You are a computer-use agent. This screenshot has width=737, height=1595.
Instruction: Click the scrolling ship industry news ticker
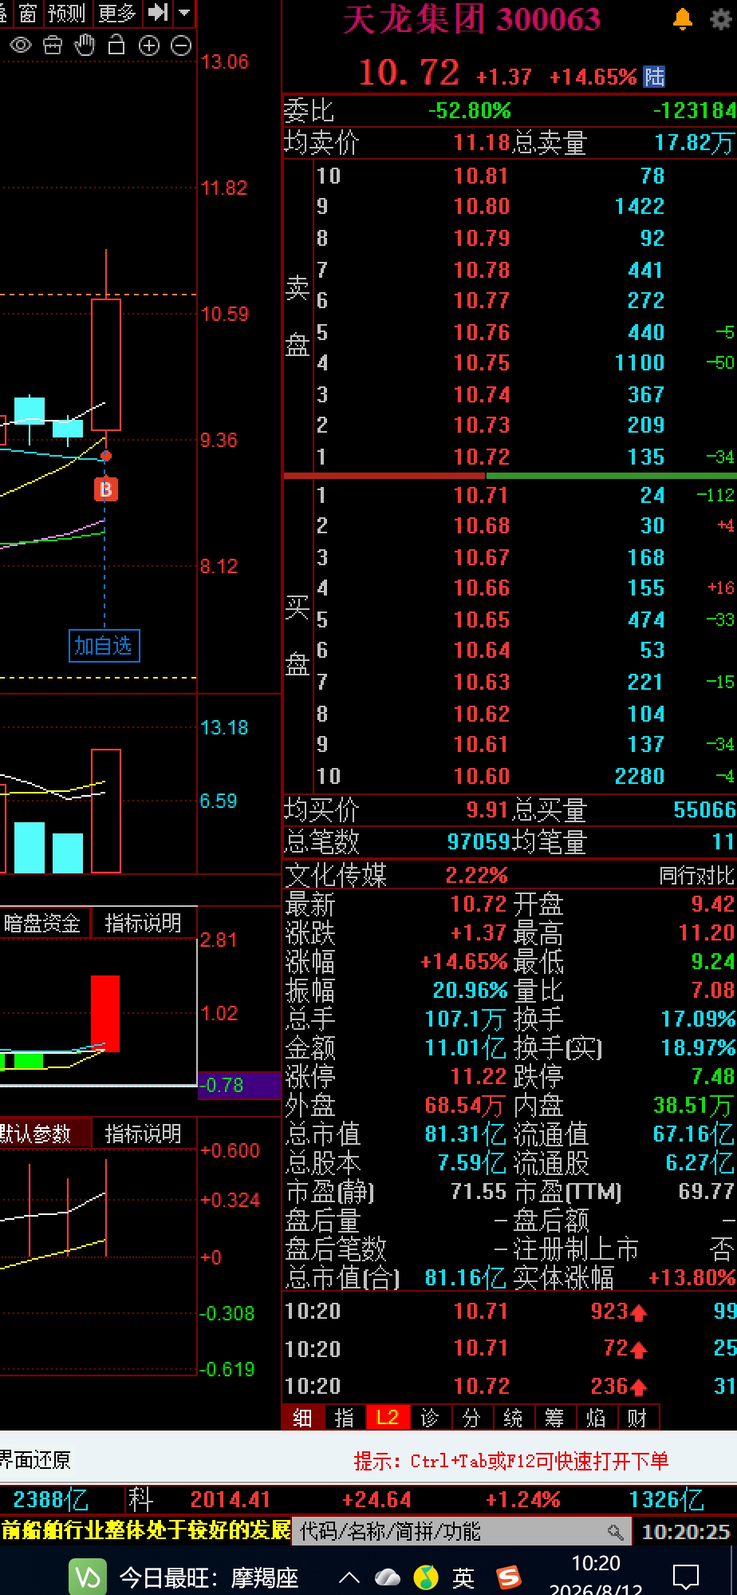pos(146,1530)
